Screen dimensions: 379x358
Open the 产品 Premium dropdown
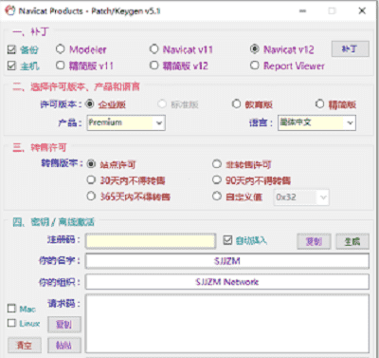[126, 122]
